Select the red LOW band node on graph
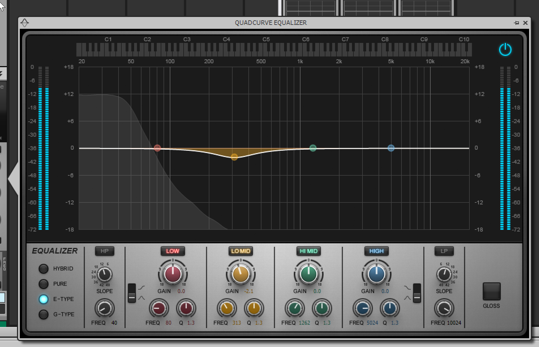539x347 pixels. 157,148
